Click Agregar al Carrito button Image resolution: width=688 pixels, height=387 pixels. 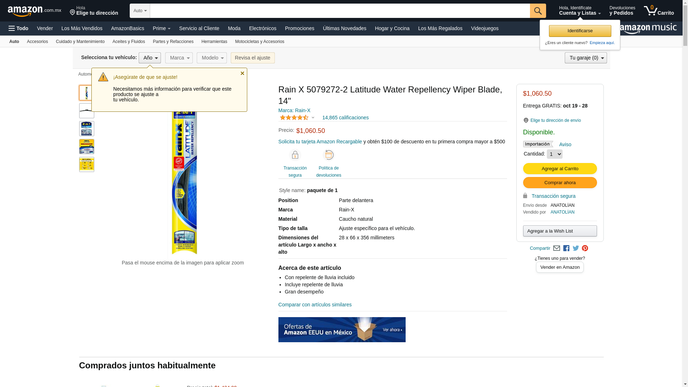560,169
